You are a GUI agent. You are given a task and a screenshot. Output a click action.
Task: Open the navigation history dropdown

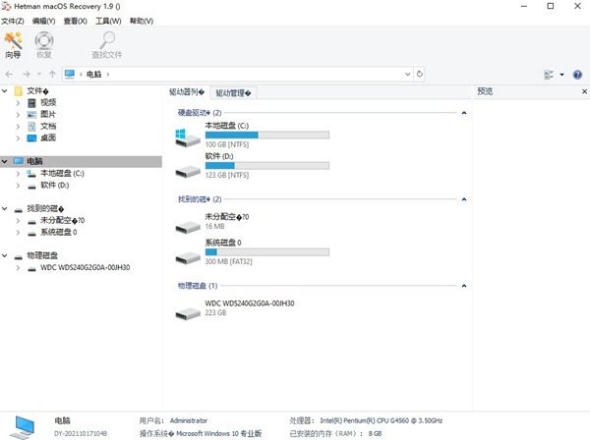click(39, 74)
